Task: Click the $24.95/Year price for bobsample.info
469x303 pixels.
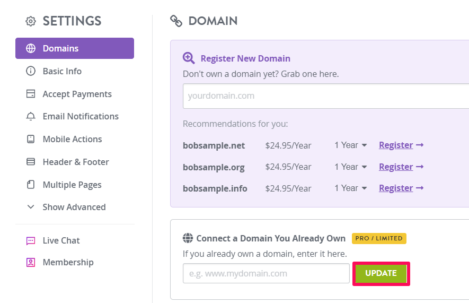Action: click(288, 188)
